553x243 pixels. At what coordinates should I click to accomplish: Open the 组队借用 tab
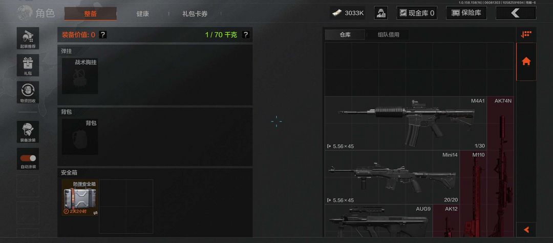[x=389, y=35]
